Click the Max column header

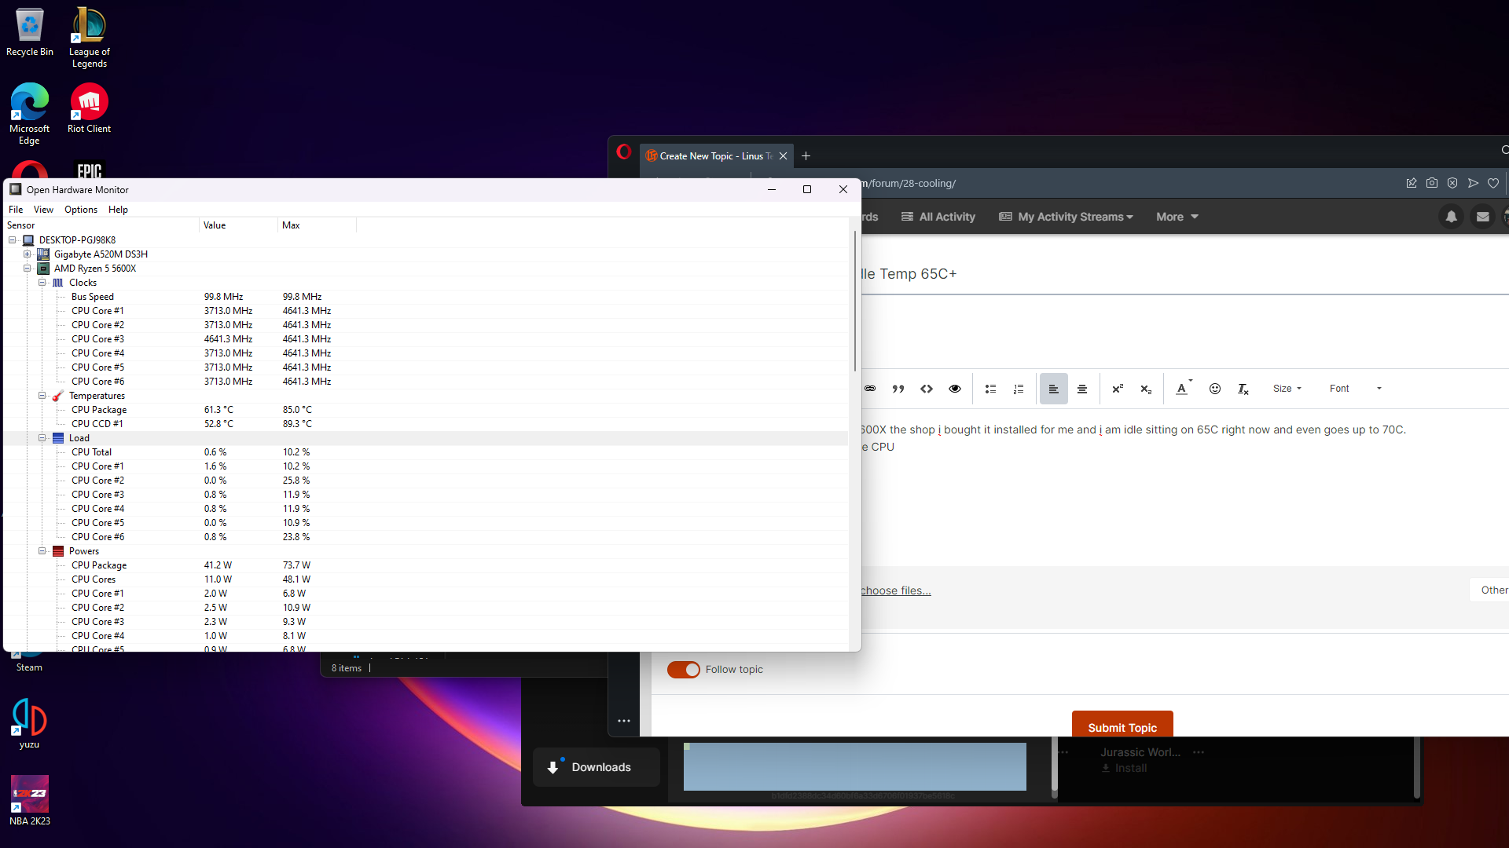317,225
